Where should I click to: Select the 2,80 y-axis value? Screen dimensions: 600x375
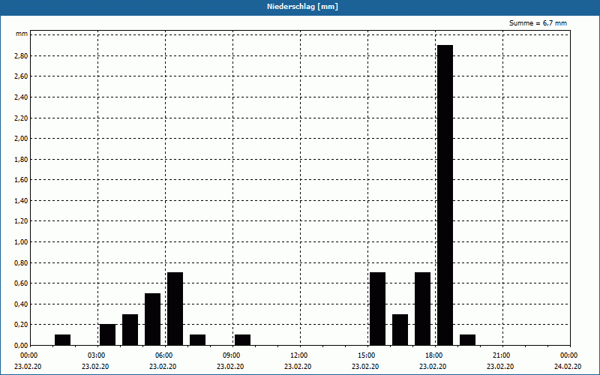(x=21, y=55)
